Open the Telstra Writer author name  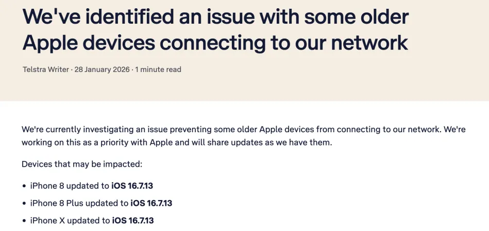click(45, 69)
